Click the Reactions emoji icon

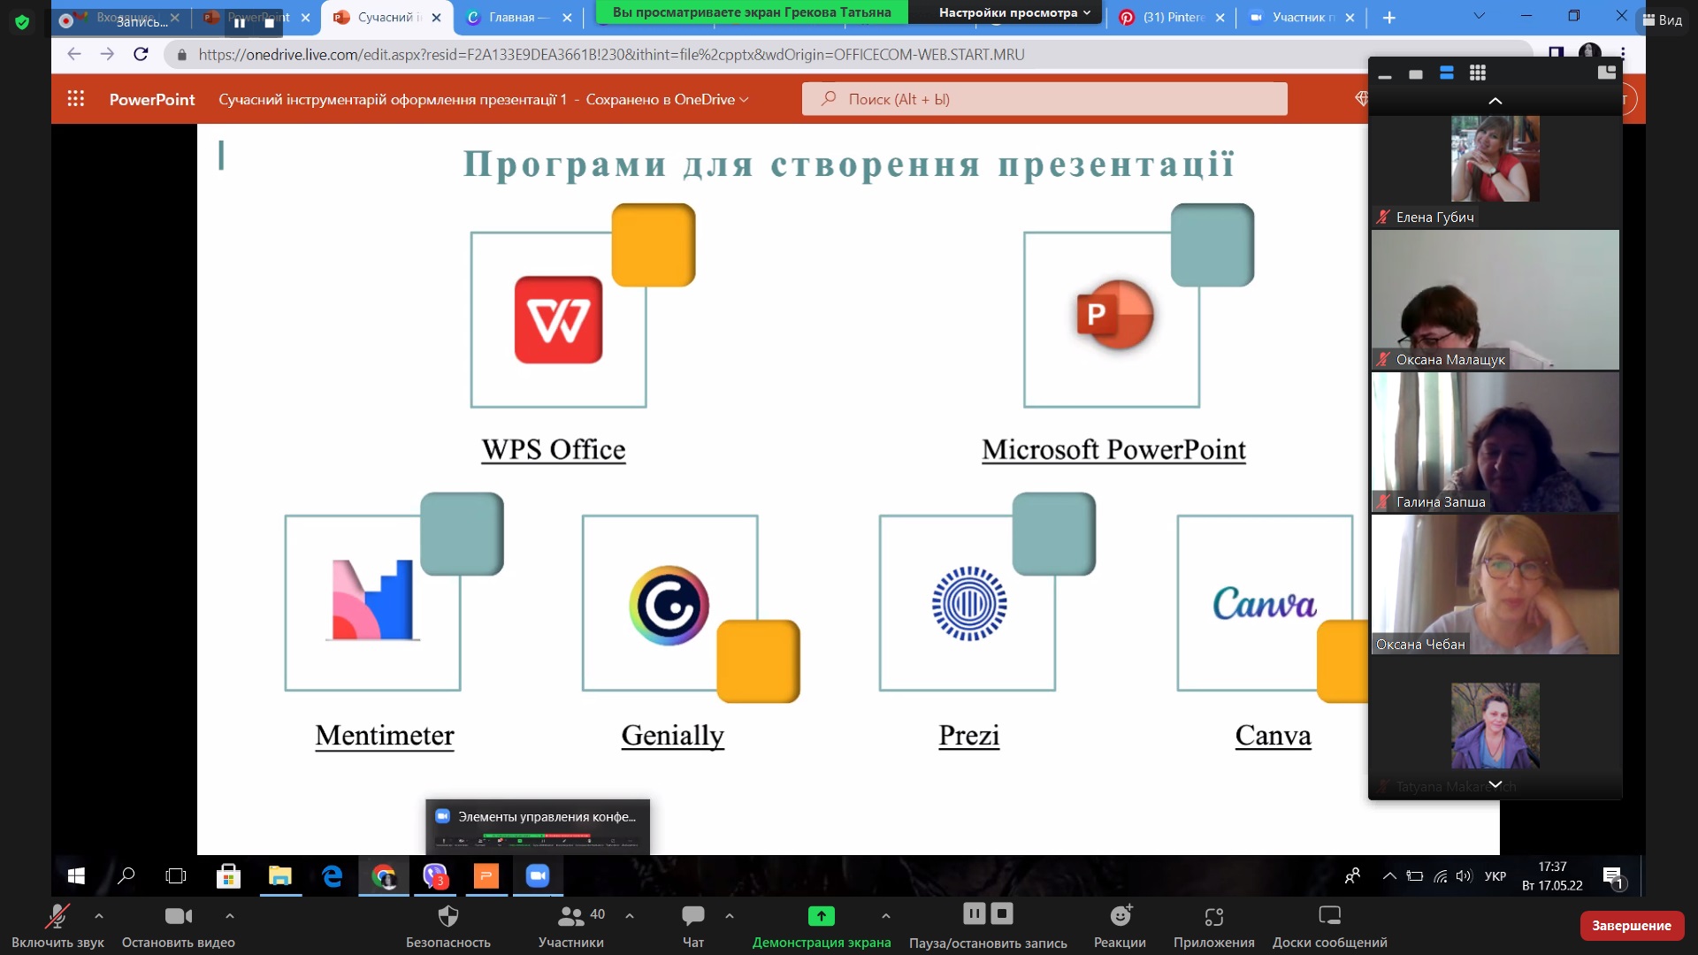click(1121, 916)
